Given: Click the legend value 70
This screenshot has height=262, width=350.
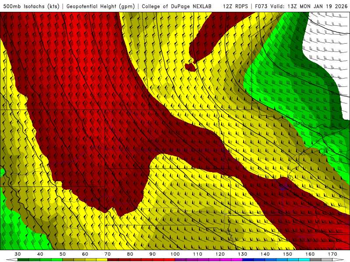Looking at the screenshot, I should pos(108,254).
